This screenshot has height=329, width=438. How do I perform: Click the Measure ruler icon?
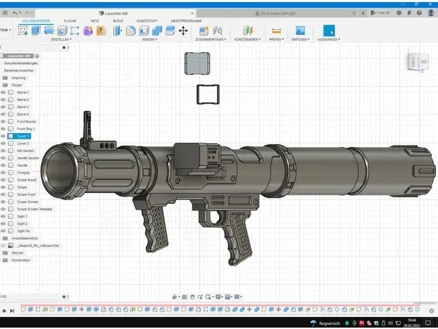tap(276, 31)
